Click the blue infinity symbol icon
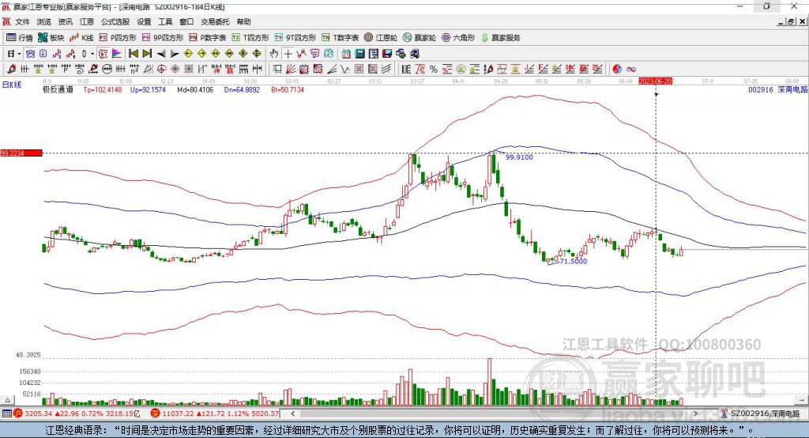The width and height of the screenshot is (809, 438). pos(631,70)
